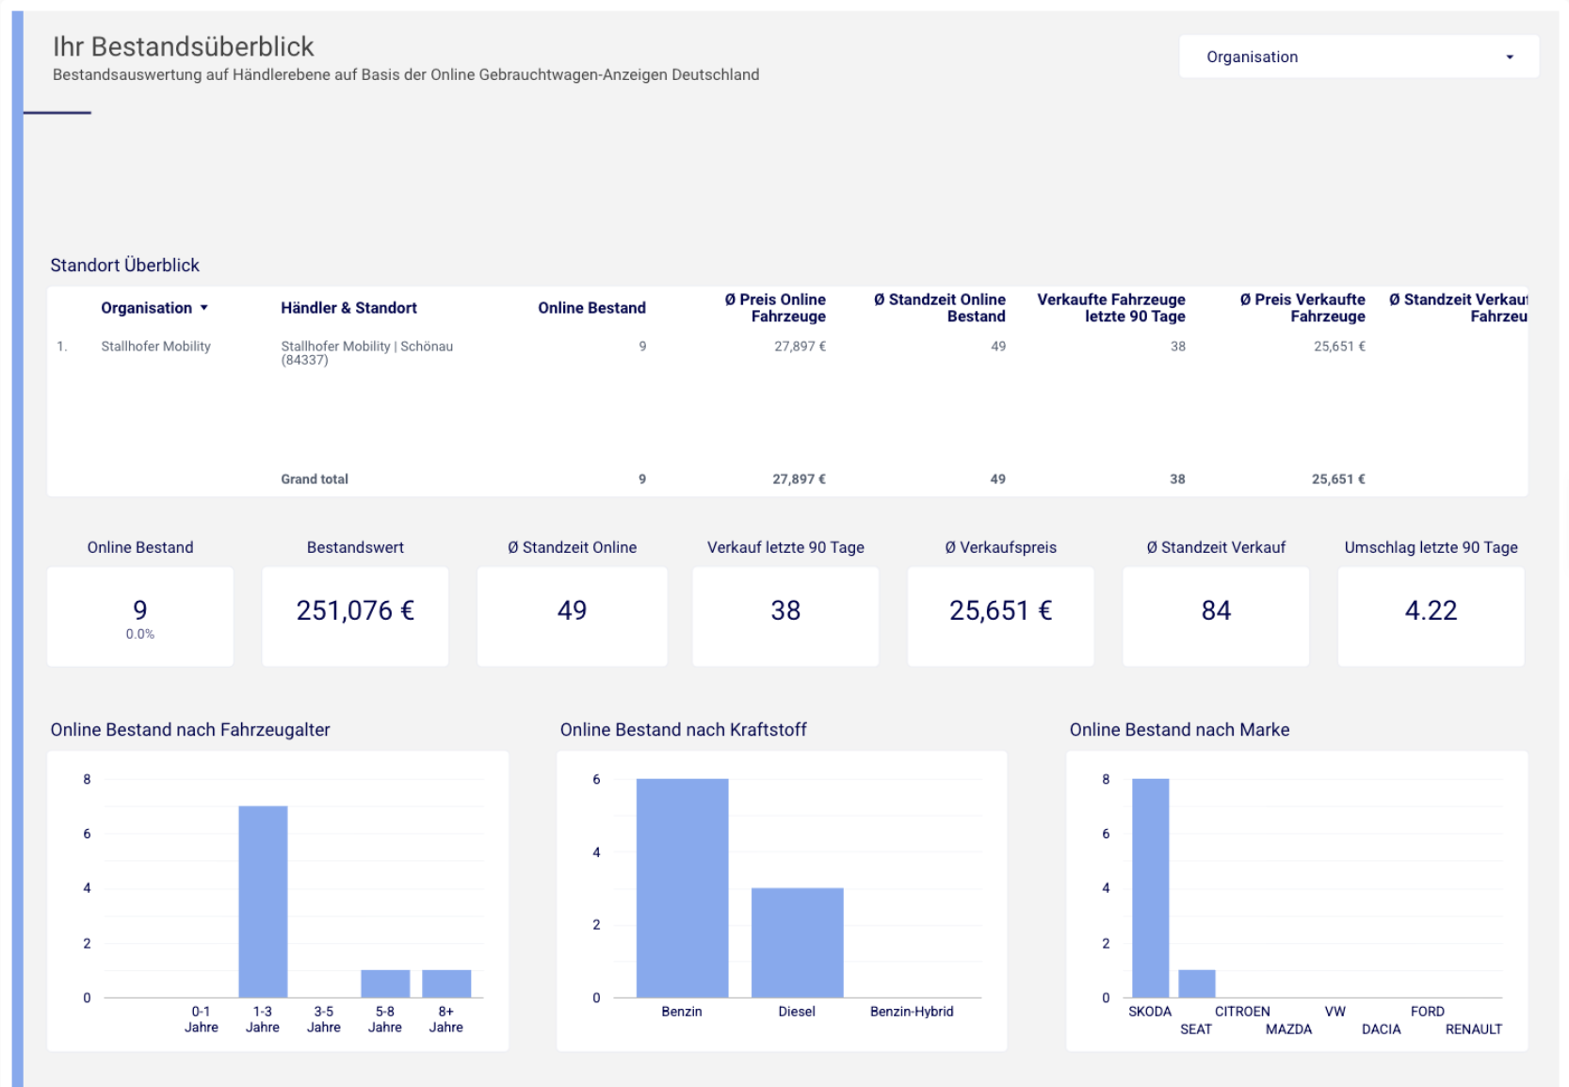Click the Benzin-Hybrid axis label
1569x1087 pixels.
pos(912,1012)
